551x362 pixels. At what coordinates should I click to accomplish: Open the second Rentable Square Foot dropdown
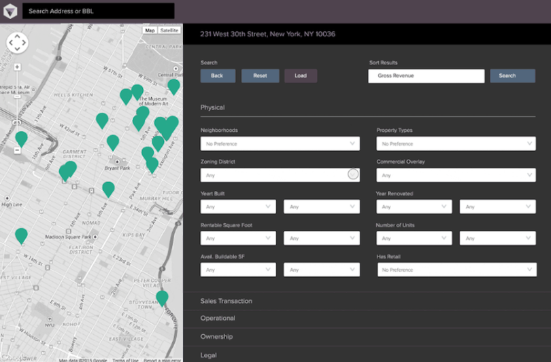tap(322, 238)
